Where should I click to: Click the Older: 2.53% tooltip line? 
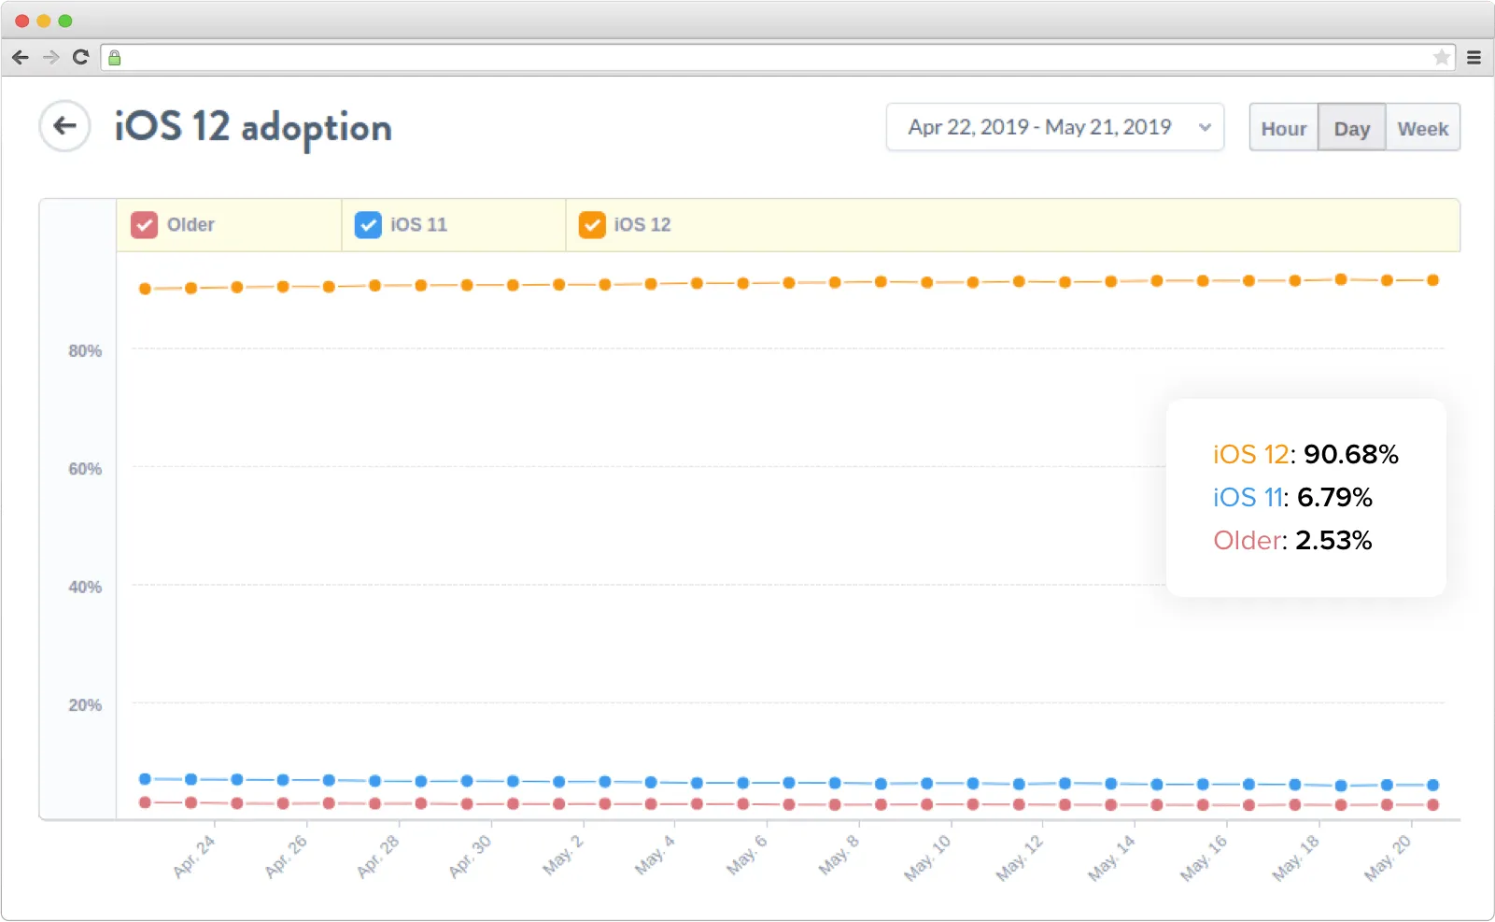pos(1292,541)
